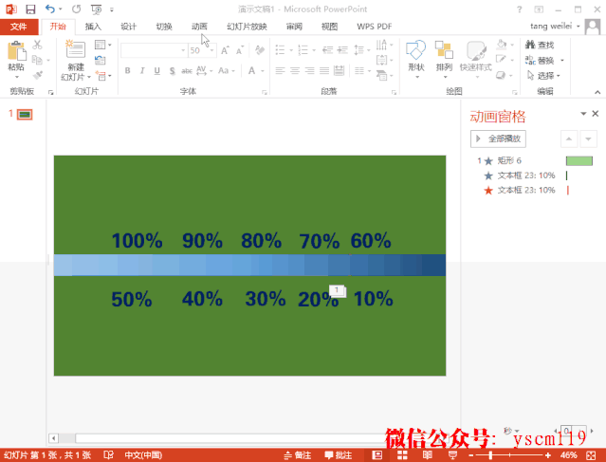The width and height of the screenshot is (606, 462).
Task: Switch to the Transitions tab
Action: click(x=164, y=27)
